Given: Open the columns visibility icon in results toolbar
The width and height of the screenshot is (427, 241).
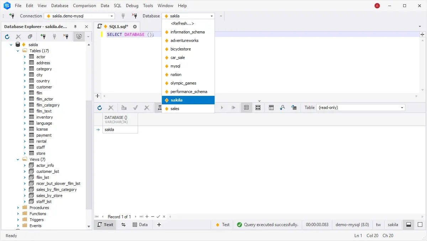Looking at the screenshot, I should [271, 108].
